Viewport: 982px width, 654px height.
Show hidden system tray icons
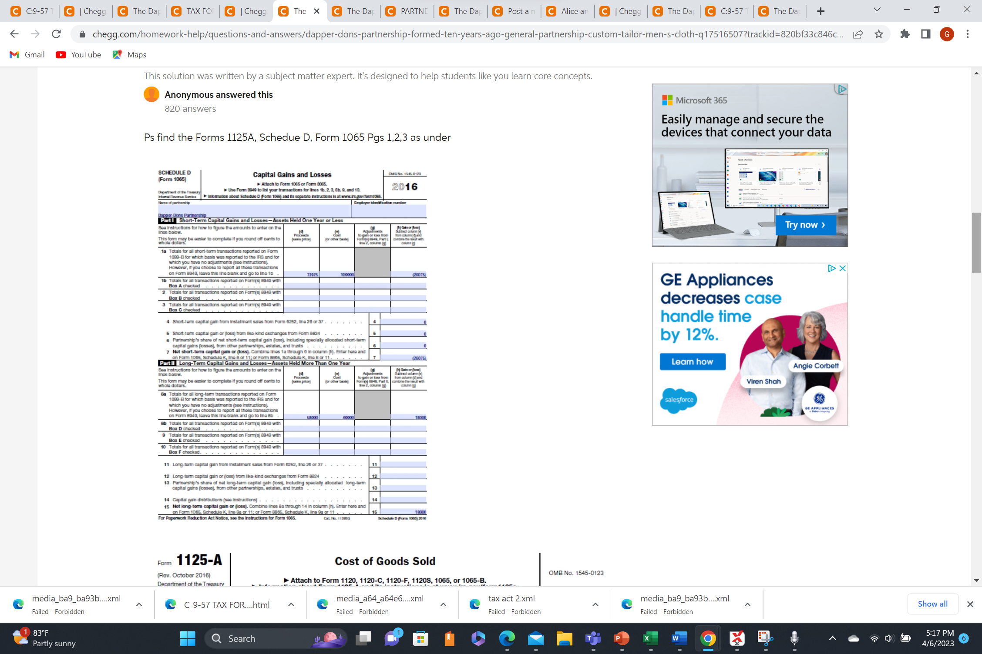[832, 638]
